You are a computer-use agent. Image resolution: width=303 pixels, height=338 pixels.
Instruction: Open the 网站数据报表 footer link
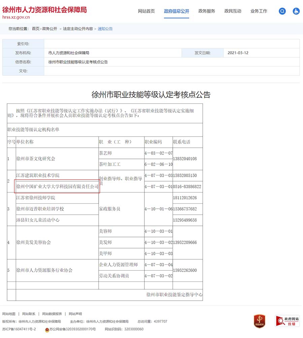(x=52, y=314)
